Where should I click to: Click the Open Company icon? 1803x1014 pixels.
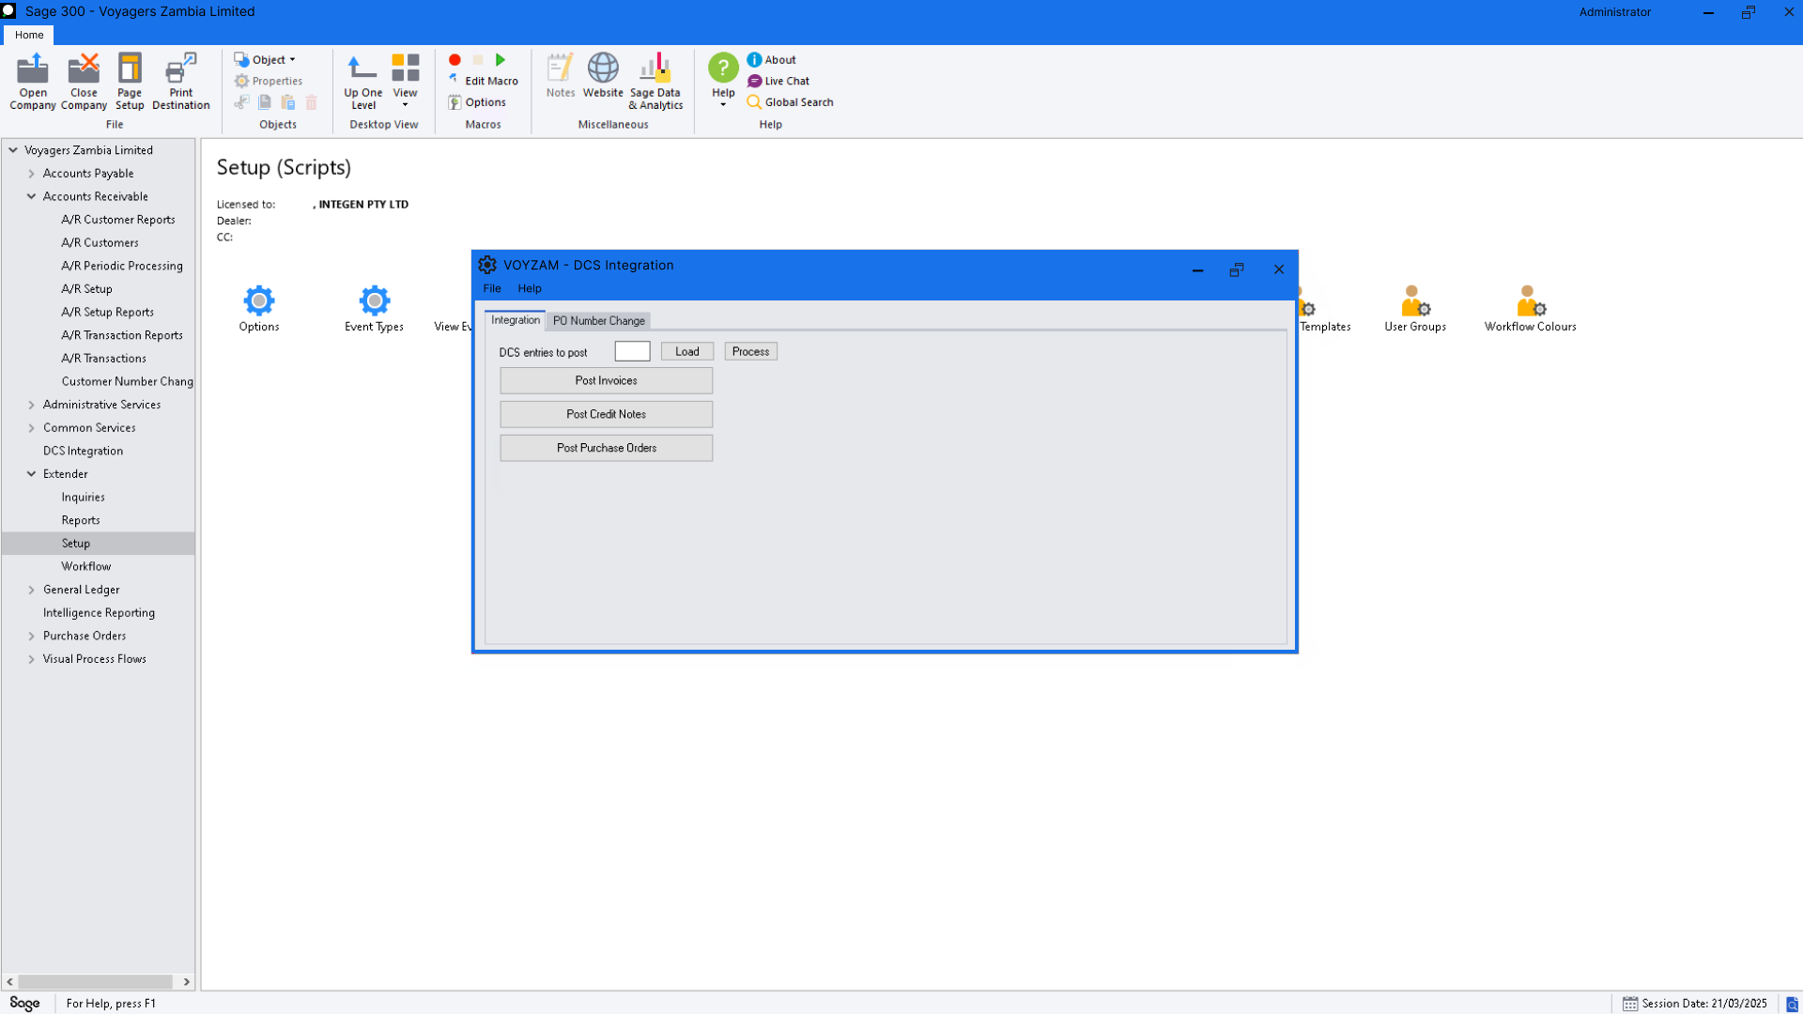click(33, 81)
